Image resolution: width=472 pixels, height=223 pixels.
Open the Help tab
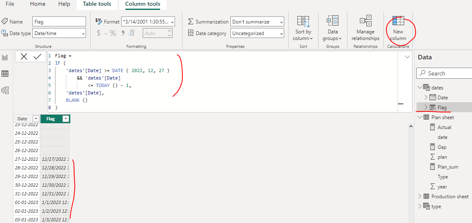[x=64, y=4]
